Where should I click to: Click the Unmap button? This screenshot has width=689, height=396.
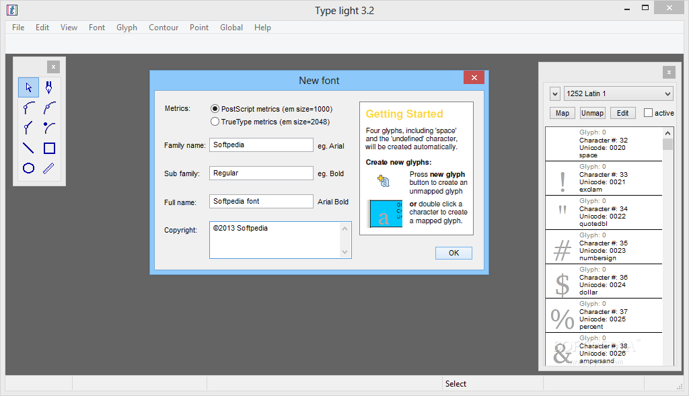coord(592,113)
